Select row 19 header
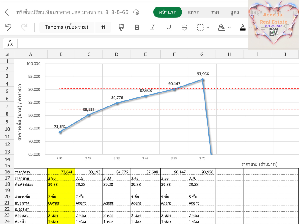299x224 pixels. click(7, 191)
